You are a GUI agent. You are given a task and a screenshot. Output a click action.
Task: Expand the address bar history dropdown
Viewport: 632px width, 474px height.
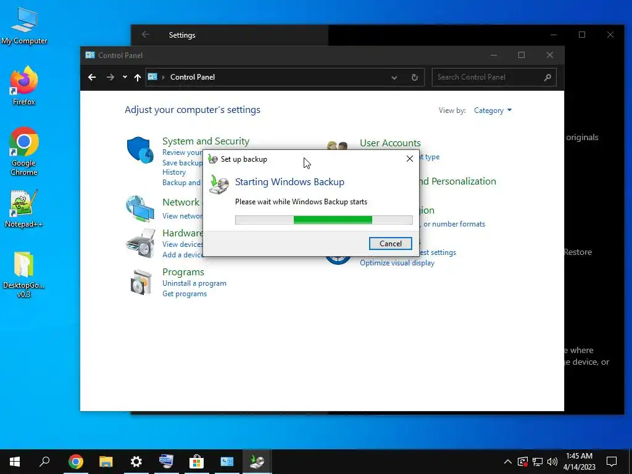tap(394, 77)
